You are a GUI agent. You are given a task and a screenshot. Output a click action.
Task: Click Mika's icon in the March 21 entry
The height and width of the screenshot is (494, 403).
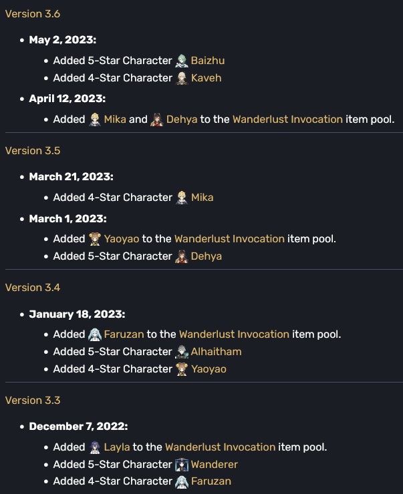click(182, 198)
